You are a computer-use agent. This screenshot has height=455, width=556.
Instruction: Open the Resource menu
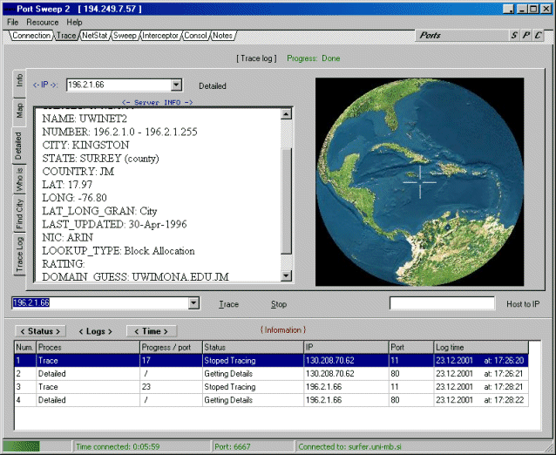pyautogui.click(x=43, y=22)
